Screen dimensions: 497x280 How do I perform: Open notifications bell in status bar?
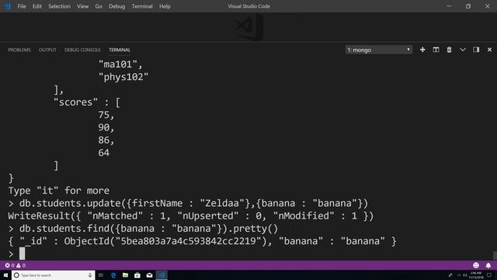pyautogui.click(x=488, y=265)
